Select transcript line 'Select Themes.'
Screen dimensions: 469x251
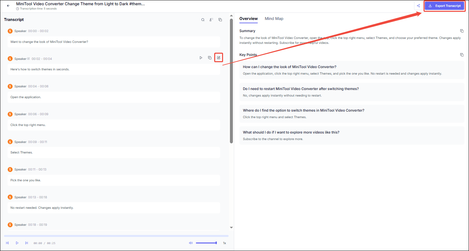pyautogui.click(x=113, y=152)
